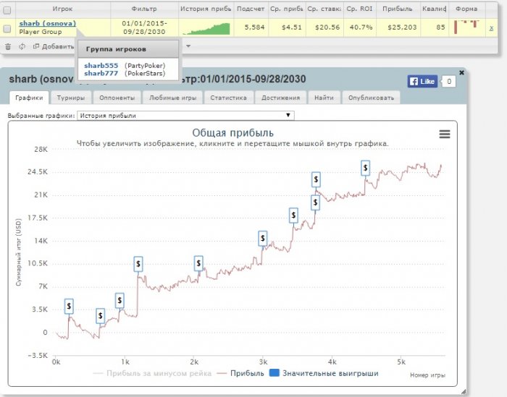The image size is (507, 397).
Task: Click the topmost $ marker above 24.5K
Action: [x=365, y=168]
